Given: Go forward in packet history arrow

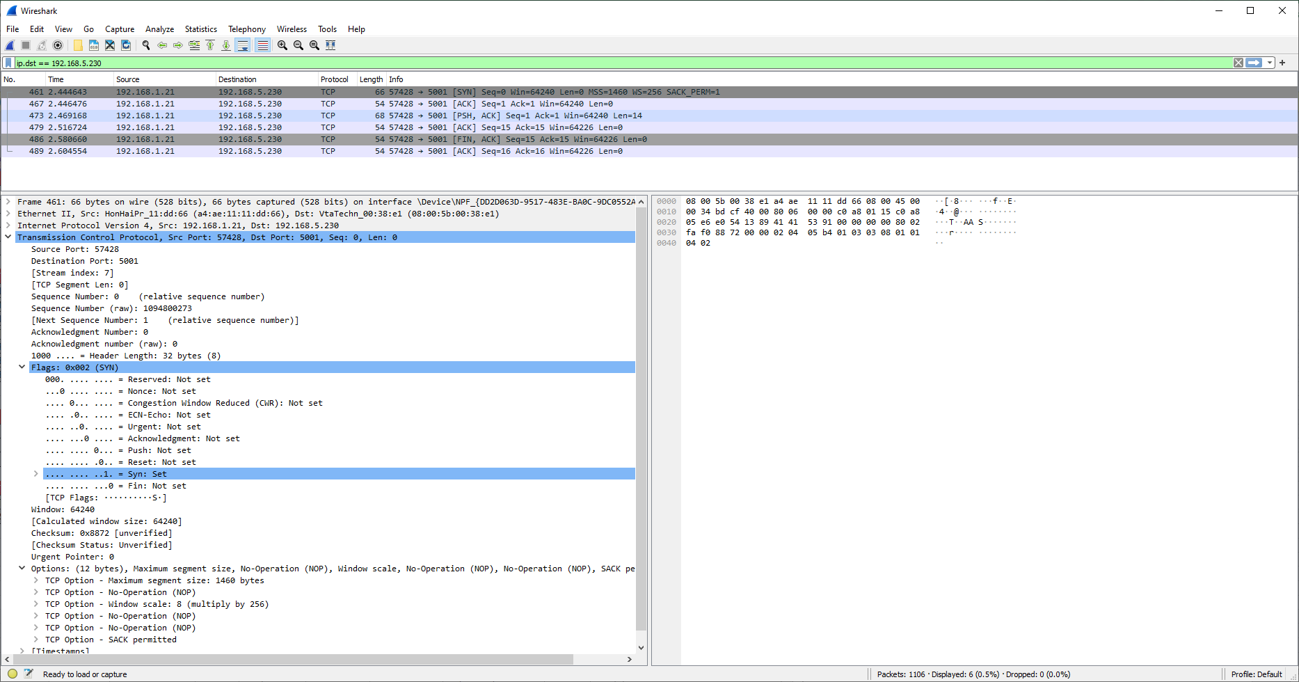Looking at the screenshot, I should tap(178, 45).
